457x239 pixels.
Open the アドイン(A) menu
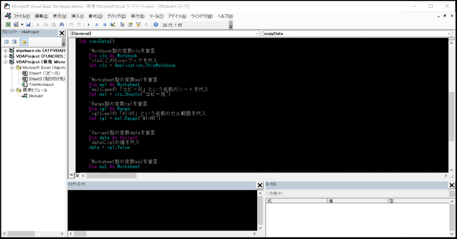177,16
